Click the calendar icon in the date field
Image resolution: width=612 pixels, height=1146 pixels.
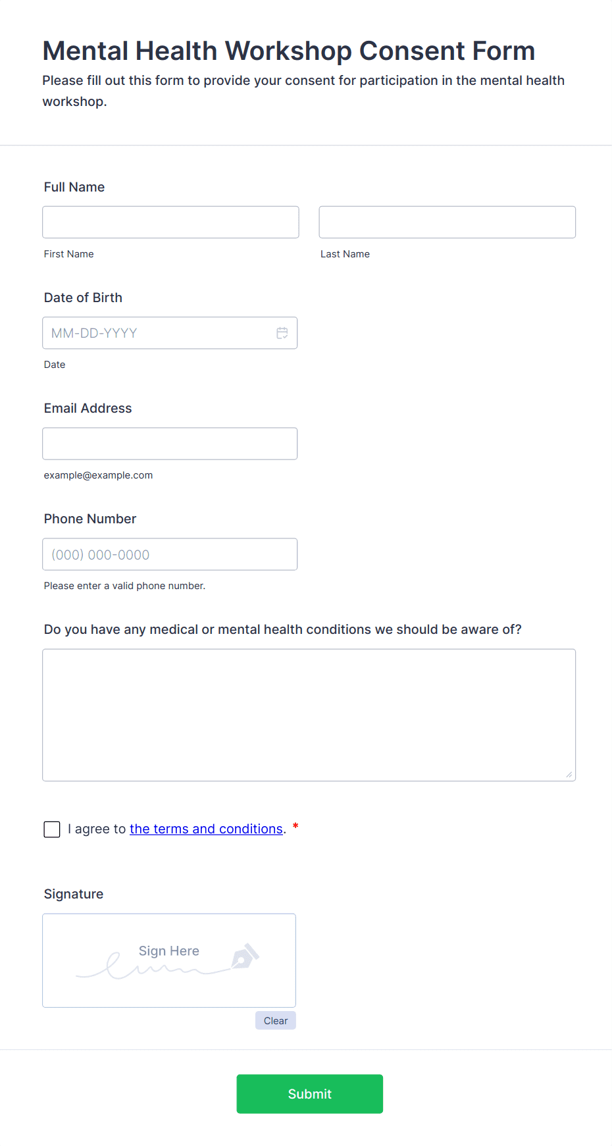(x=282, y=333)
